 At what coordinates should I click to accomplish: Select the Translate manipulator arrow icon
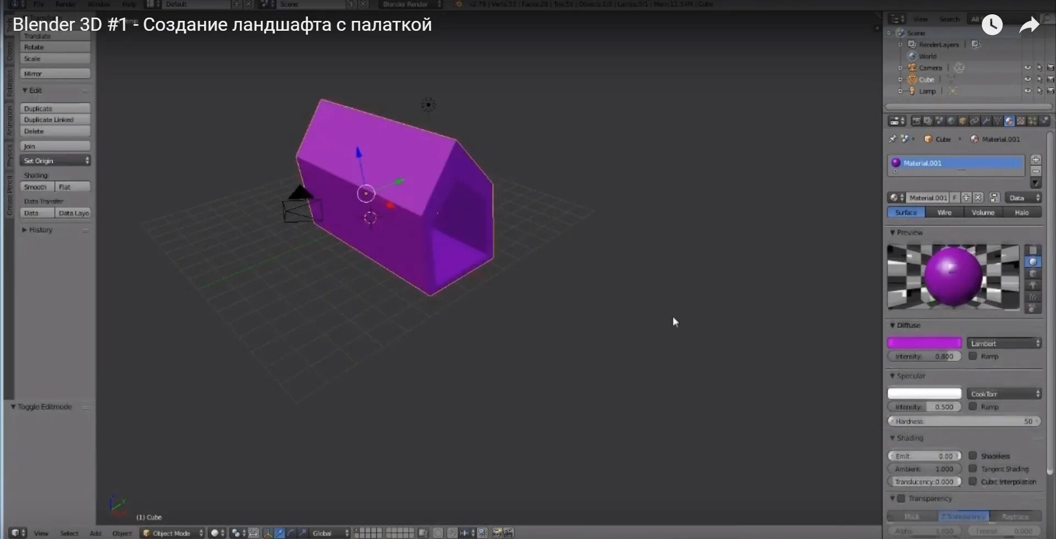tap(279, 533)
